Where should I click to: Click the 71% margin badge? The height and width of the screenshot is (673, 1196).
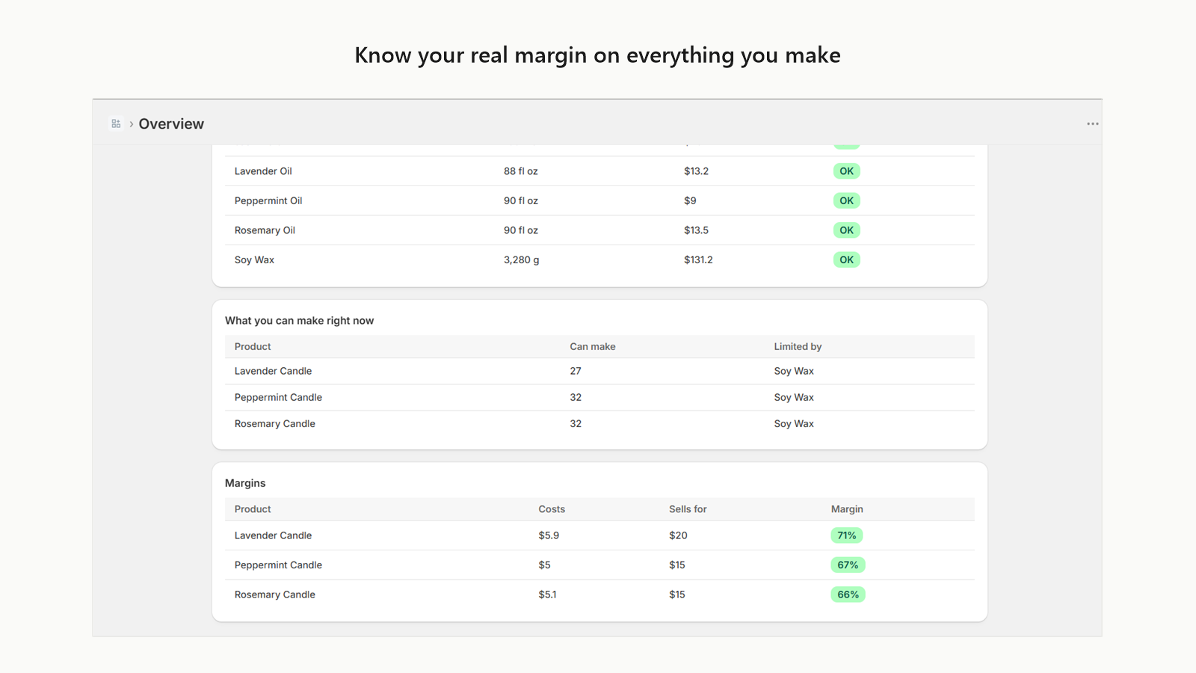pyautogui.click(x=847, y=535)
